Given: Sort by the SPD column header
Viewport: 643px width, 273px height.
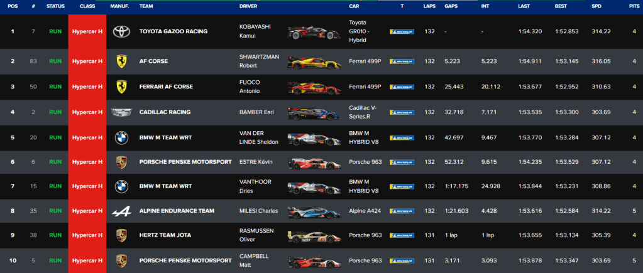Looking at the screenshot, I should (596, 6).
